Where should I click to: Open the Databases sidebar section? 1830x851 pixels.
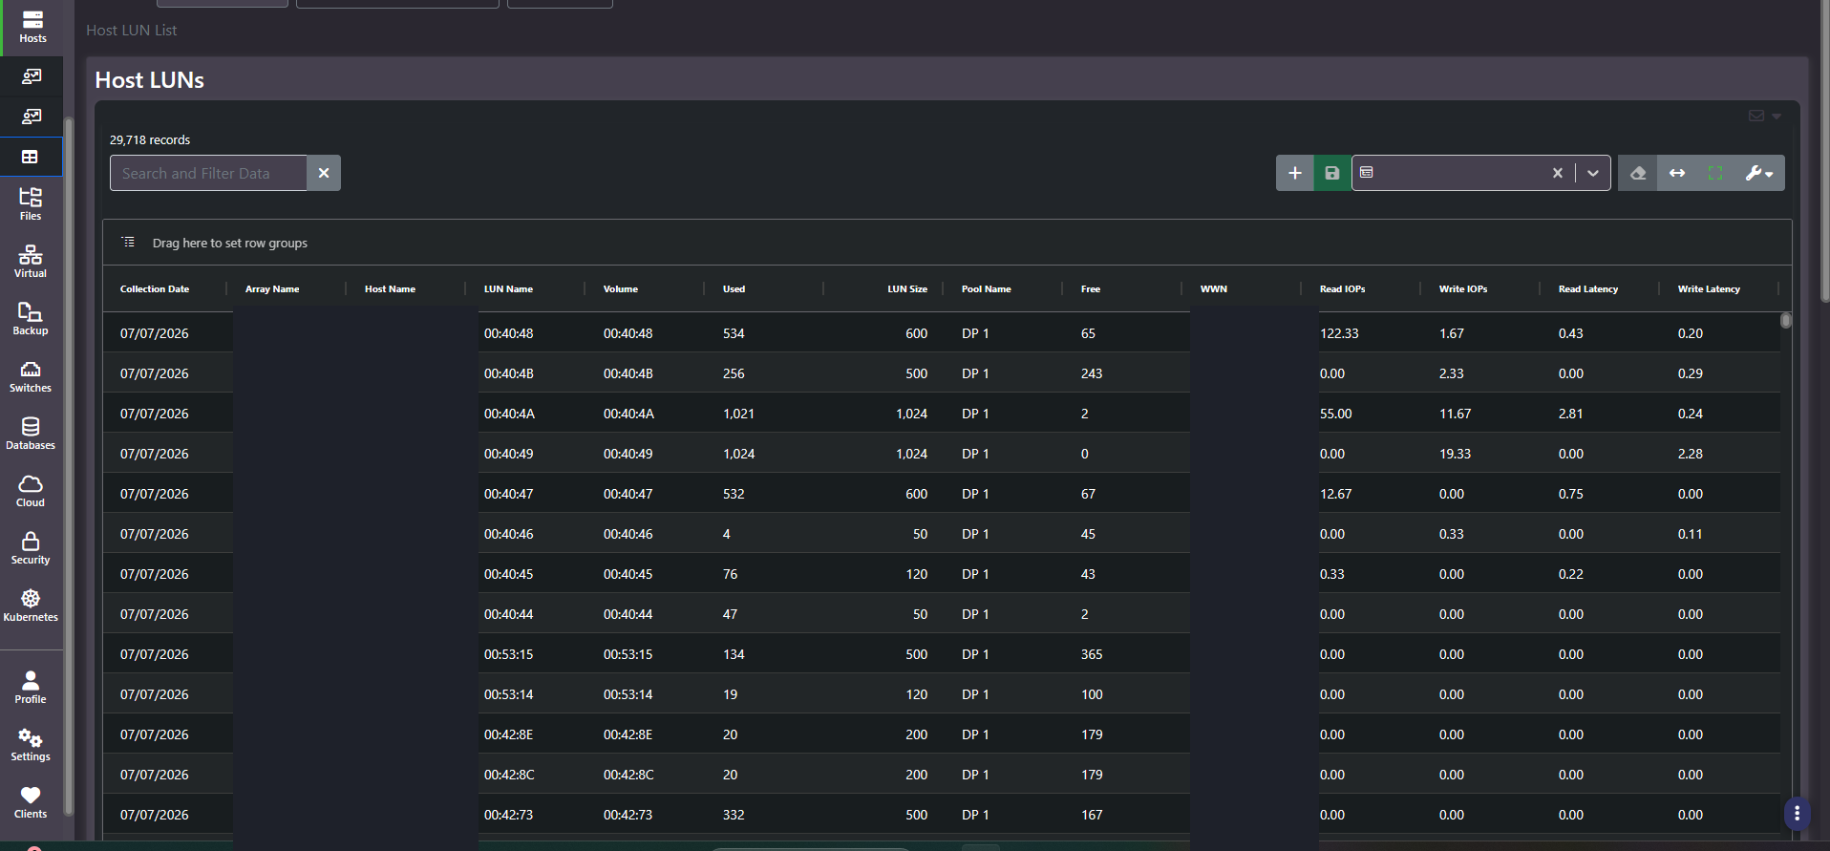coord(31,434)
